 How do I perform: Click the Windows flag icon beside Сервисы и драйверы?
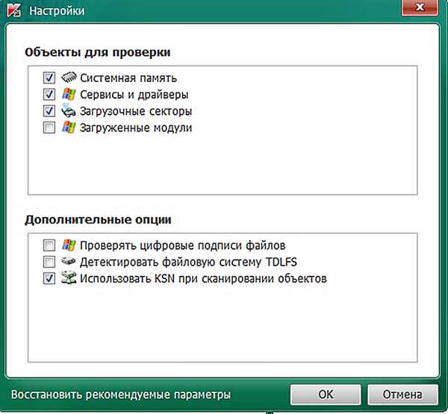coord(69,94)
